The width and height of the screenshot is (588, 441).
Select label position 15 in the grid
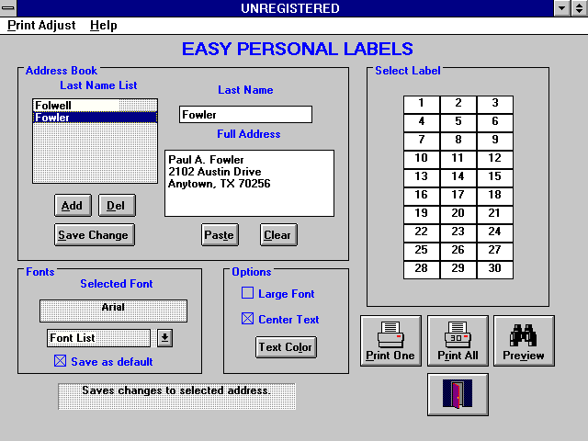[494, 176]
